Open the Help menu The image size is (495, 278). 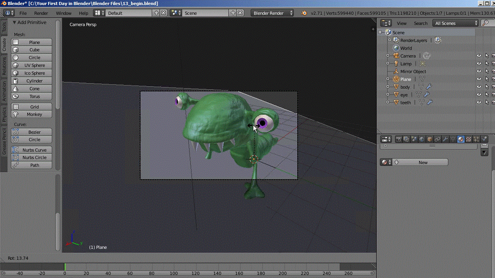84,13
